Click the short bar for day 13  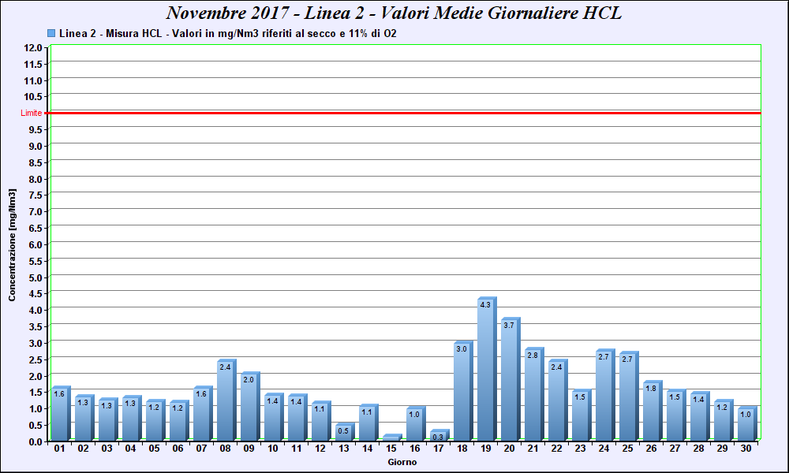pos(345,432)
